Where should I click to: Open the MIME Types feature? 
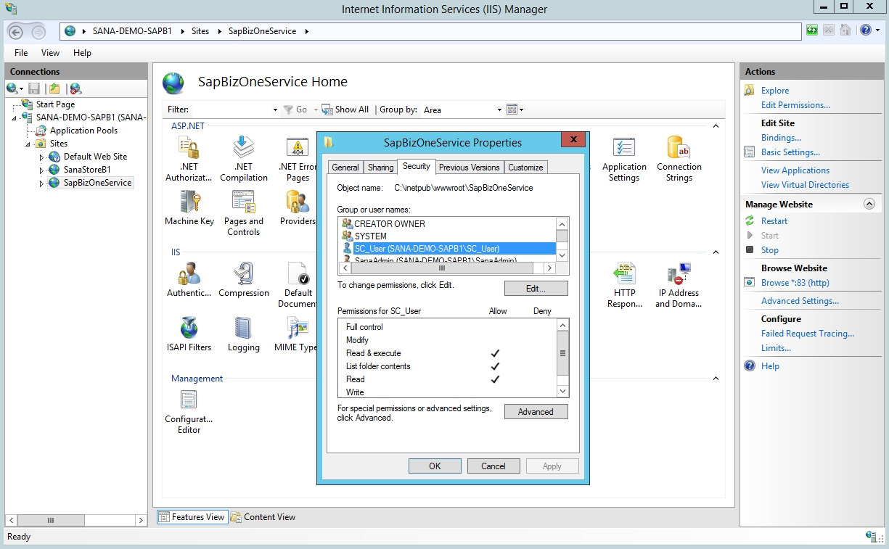click(296, 334)
